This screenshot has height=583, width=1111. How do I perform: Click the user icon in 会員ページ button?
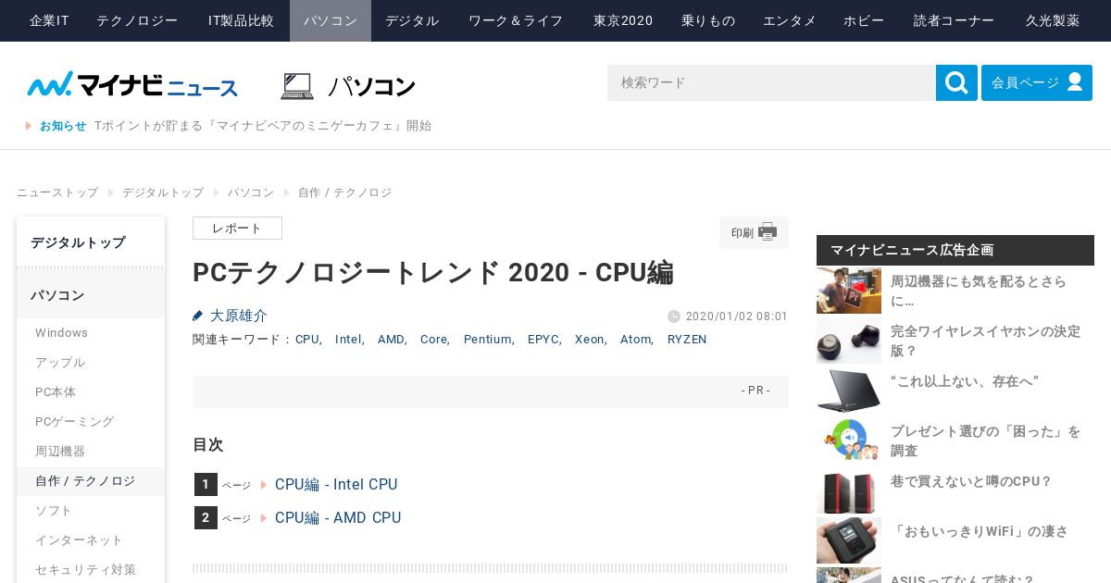pos(1075,82)
